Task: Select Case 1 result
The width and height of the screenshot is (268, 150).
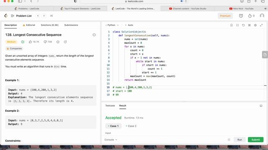Action: point(113,126)
